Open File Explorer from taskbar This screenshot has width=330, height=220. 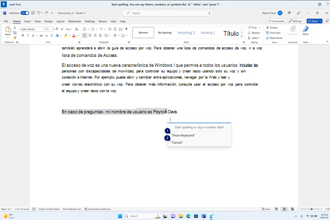coord(181,216)
